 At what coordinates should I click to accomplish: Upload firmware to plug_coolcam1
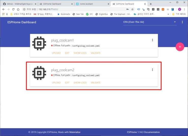(56, 53)
